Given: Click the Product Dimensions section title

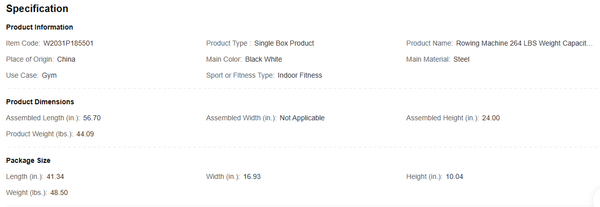Looking at the screenshot, I should pos(40,102).
